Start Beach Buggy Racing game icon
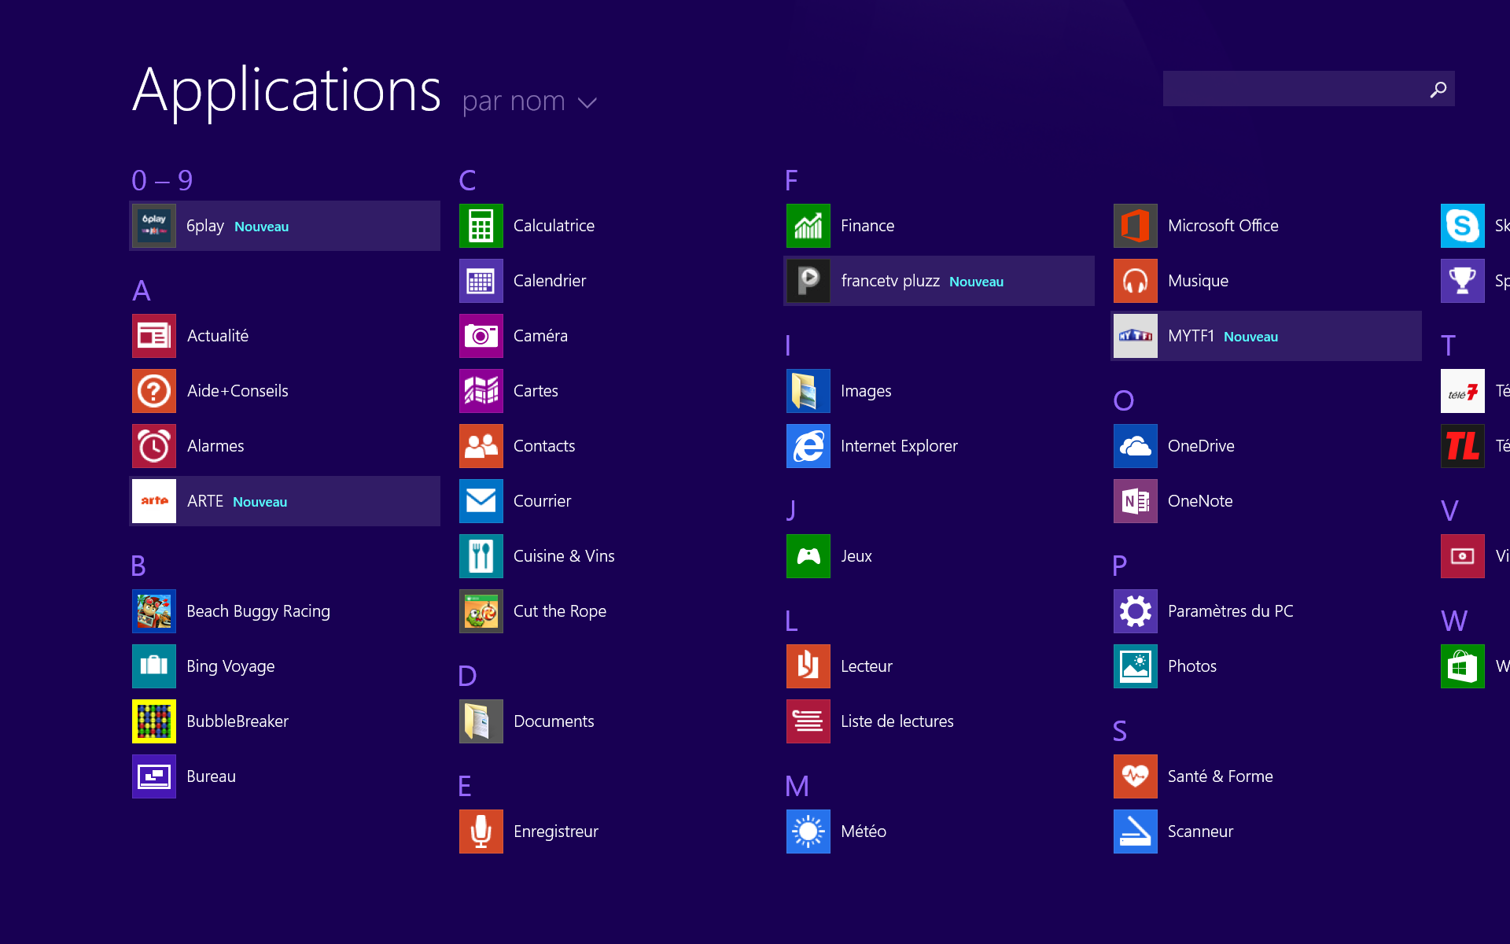The width and height of the screenshot is (1510, 944). [154, 611]
